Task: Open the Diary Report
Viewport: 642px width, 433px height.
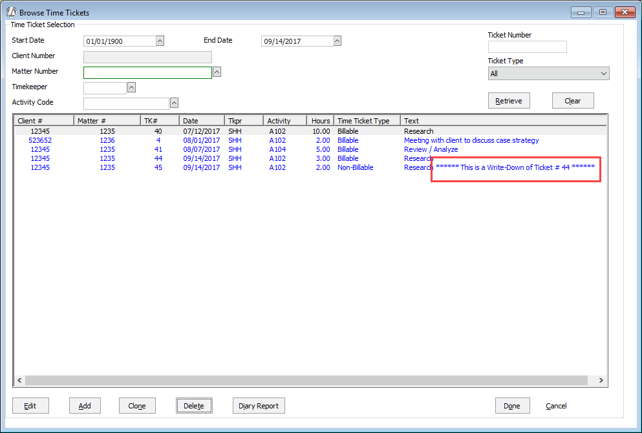Action: 259,406
